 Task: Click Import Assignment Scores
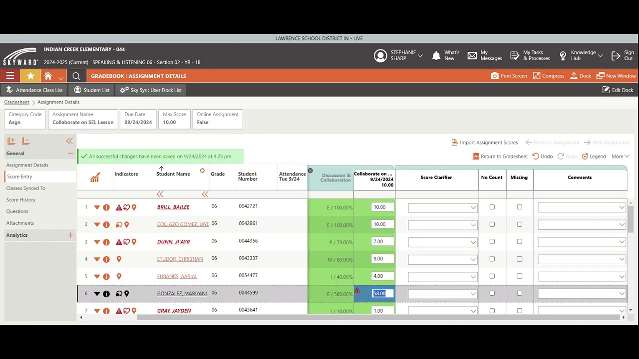pos(484,142)
